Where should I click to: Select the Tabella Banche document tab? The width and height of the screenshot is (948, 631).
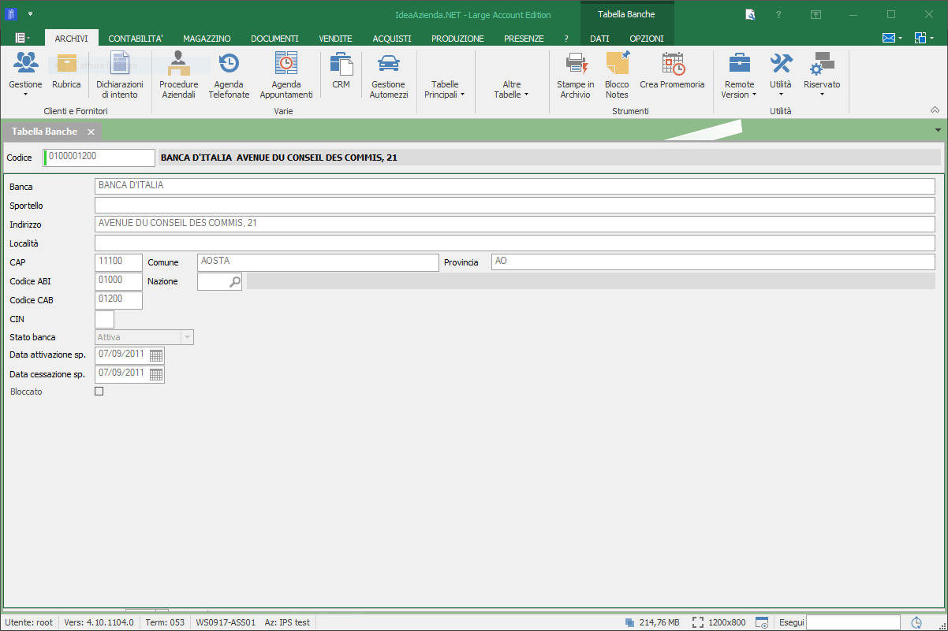[x=45, y=132]
